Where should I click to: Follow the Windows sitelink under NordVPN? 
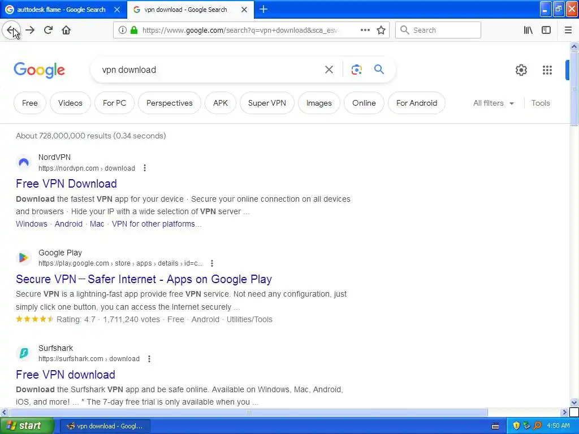[x=32, y=224]
